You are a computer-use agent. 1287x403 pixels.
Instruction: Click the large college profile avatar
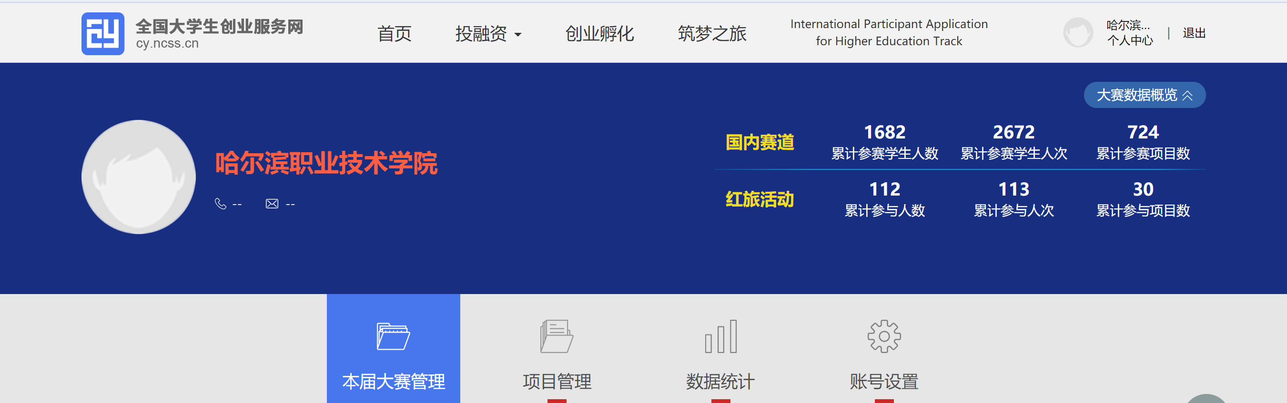pyautogui.click(x=138, y=177)
